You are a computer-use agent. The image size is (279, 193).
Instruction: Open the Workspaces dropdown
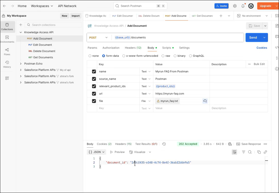(42, 6)
